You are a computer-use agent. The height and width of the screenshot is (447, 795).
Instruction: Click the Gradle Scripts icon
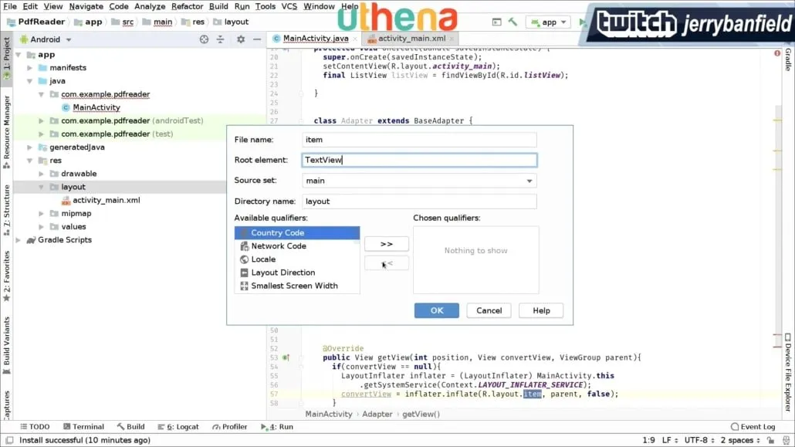[x=31, y=240]
